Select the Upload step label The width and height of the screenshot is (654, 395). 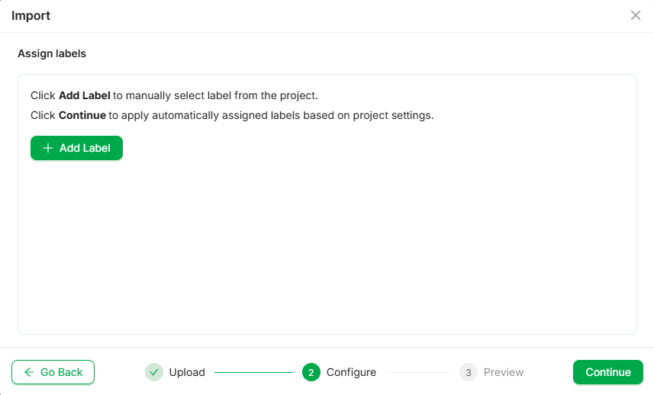[x=187, y=372]
